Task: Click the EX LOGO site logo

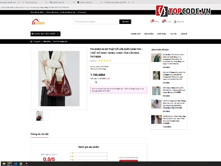Action: (38, 22)
